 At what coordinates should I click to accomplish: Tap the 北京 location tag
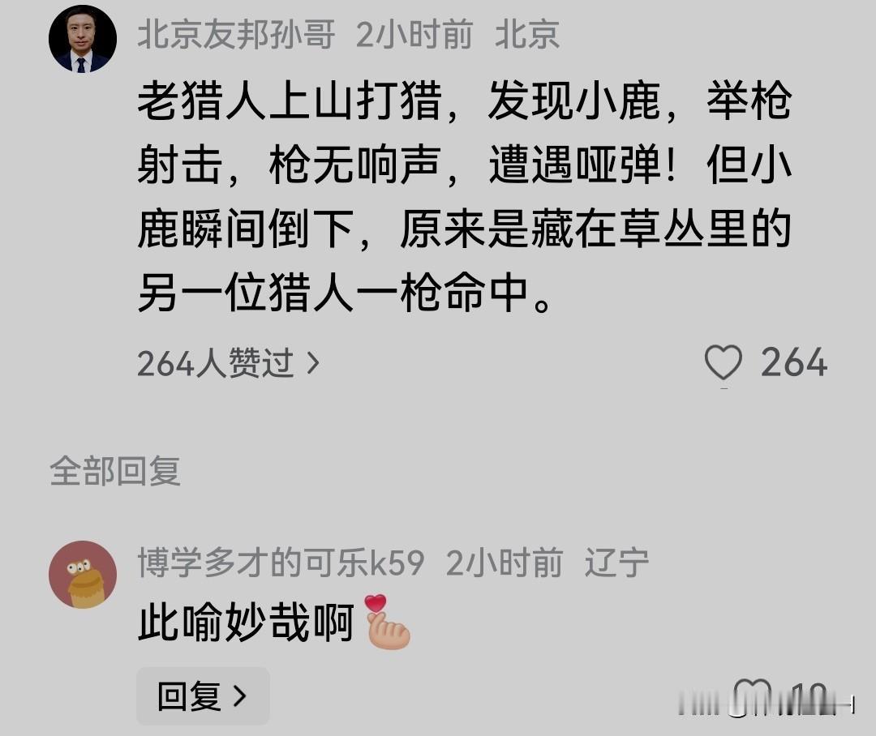point(527,34)
